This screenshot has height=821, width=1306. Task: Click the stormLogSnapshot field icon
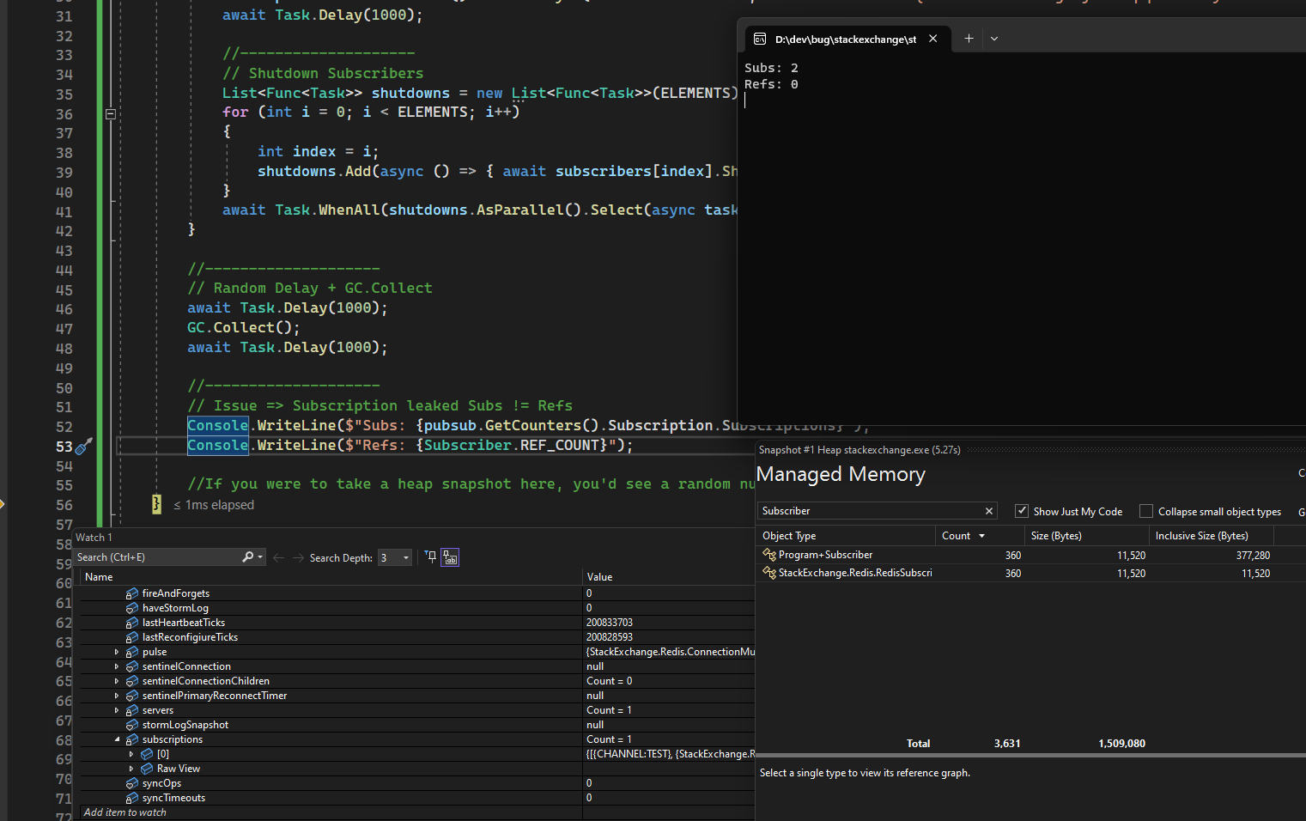(132, 725)
